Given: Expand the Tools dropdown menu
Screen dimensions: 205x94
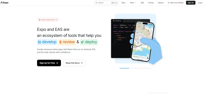Looking at the screenshot, I should (x=133, y=3).
